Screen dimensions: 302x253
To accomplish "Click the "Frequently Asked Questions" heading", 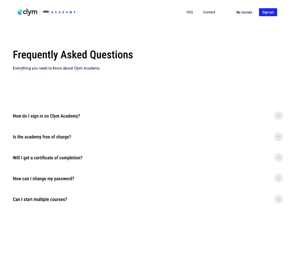I will point(73,55).
